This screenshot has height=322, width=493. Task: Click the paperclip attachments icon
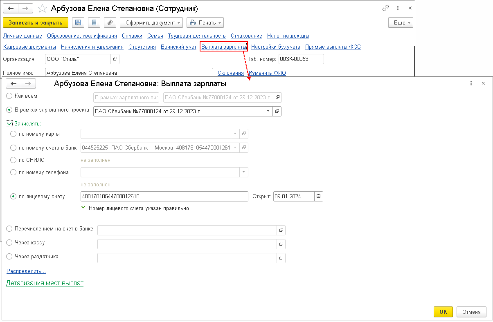[x=110, y=23]
